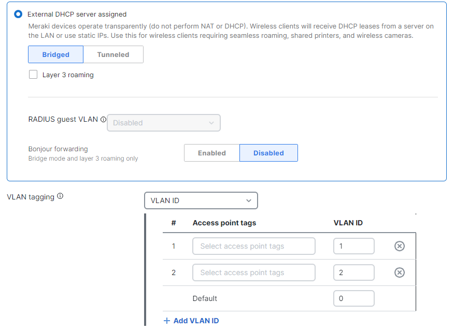The image size is (454, 330).
Task: Click the VLAN ID field containing 2
Action: [353, 272]
